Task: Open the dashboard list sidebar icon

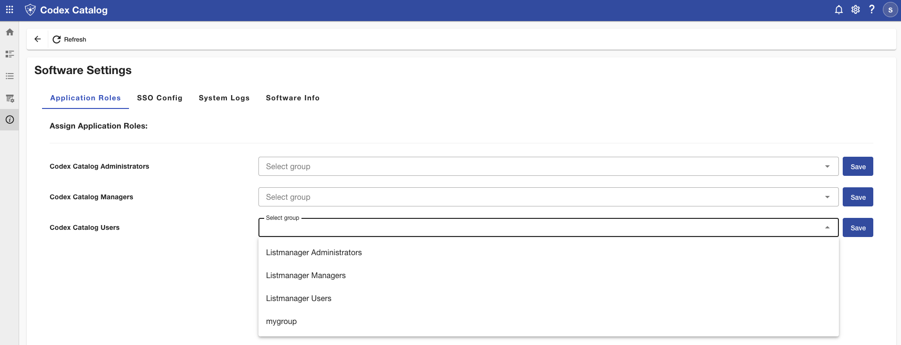Action: [x=10, y=54]
